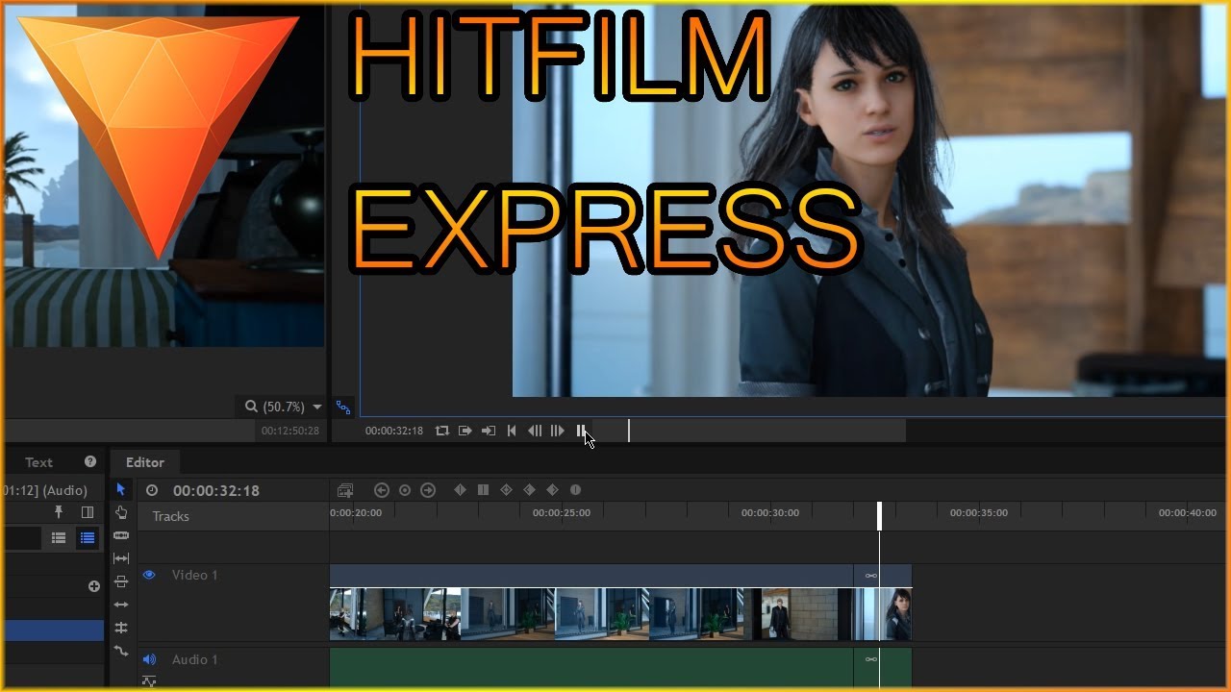Image resolution: width=1231 pixels, height=692 pixels.
Task: Click the square constant interpolation icon
Action: tap(483, 490)
